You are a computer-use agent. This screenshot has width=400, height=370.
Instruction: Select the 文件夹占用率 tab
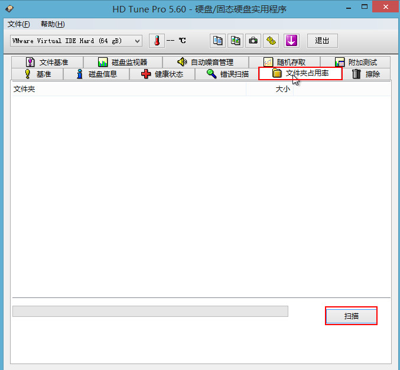point(300,73)
